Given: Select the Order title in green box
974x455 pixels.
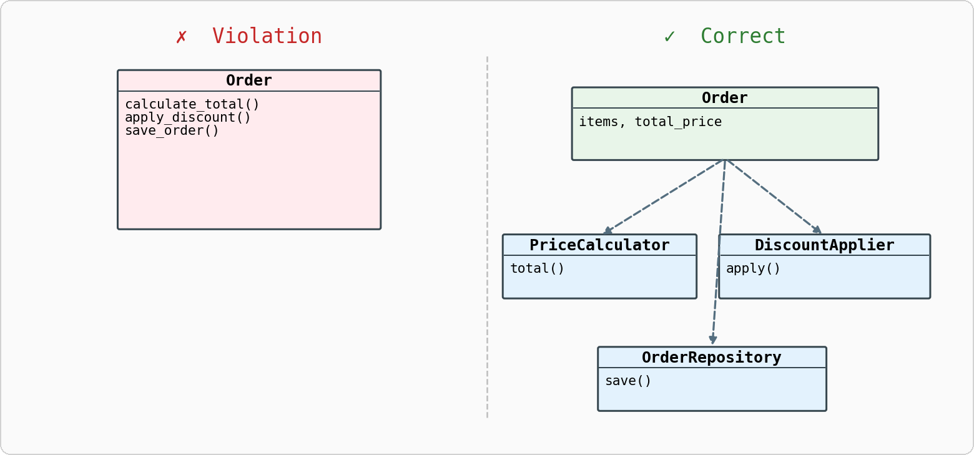Looking at the screenshot, I should 724,98.
